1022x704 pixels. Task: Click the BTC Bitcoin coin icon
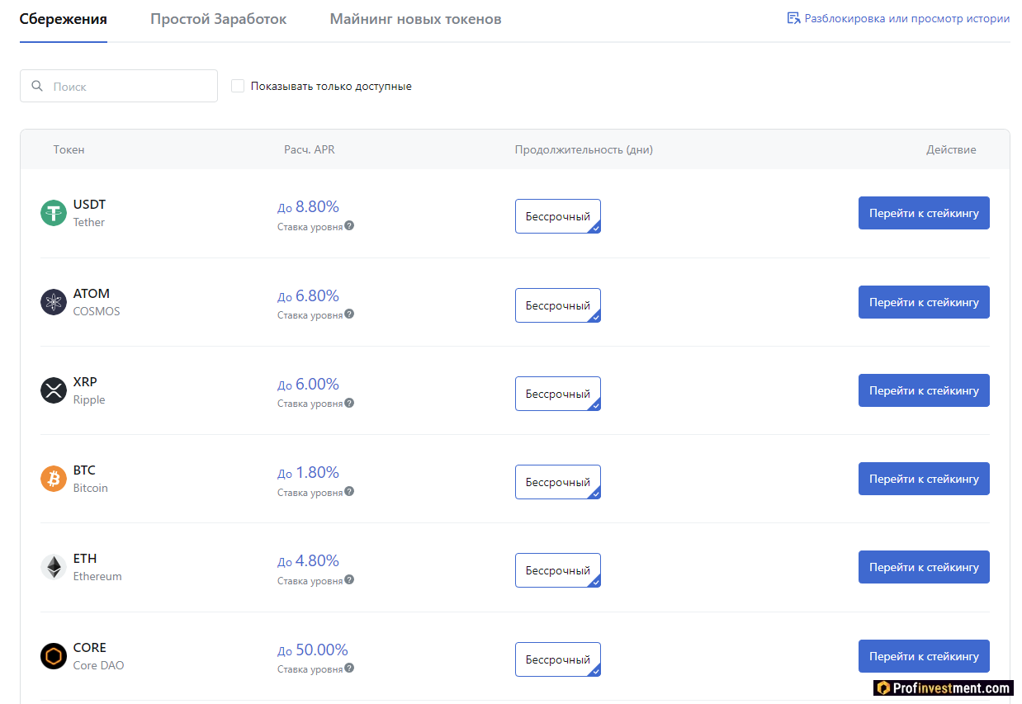(54, 479)
